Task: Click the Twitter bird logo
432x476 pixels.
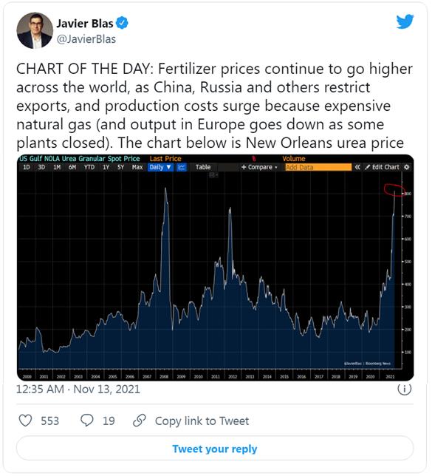Action: click(x=405, y=21)
